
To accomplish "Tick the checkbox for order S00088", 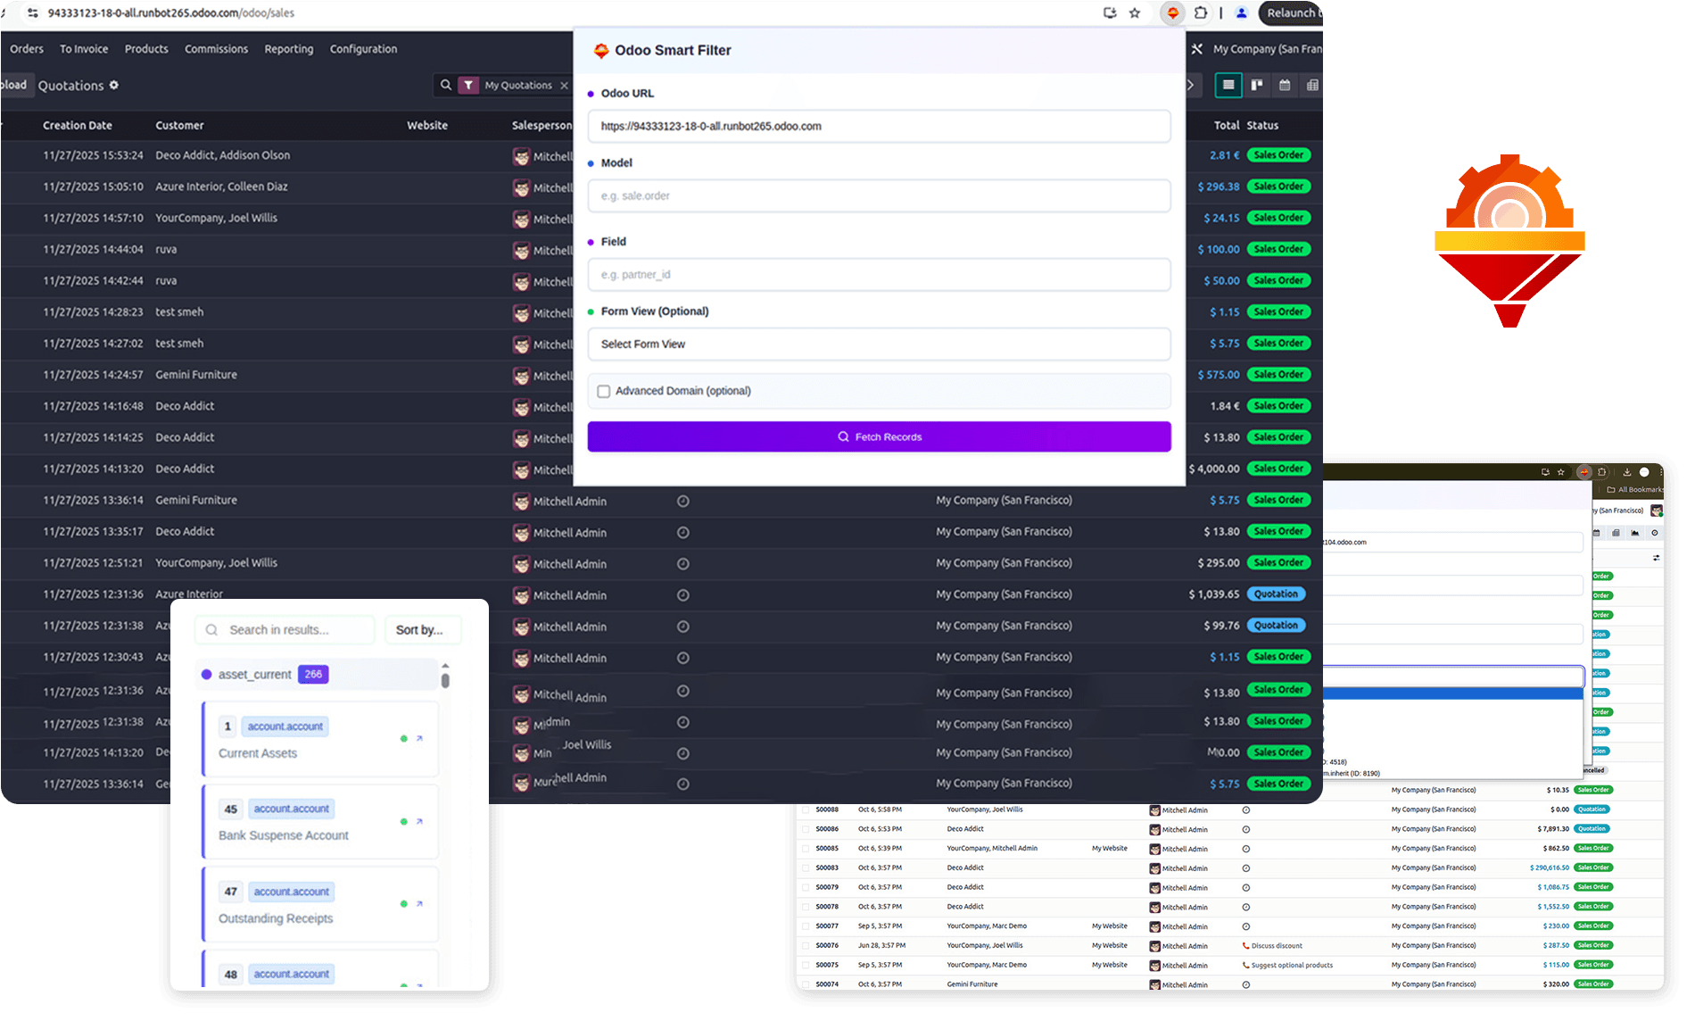I will [x=806, y=809].
